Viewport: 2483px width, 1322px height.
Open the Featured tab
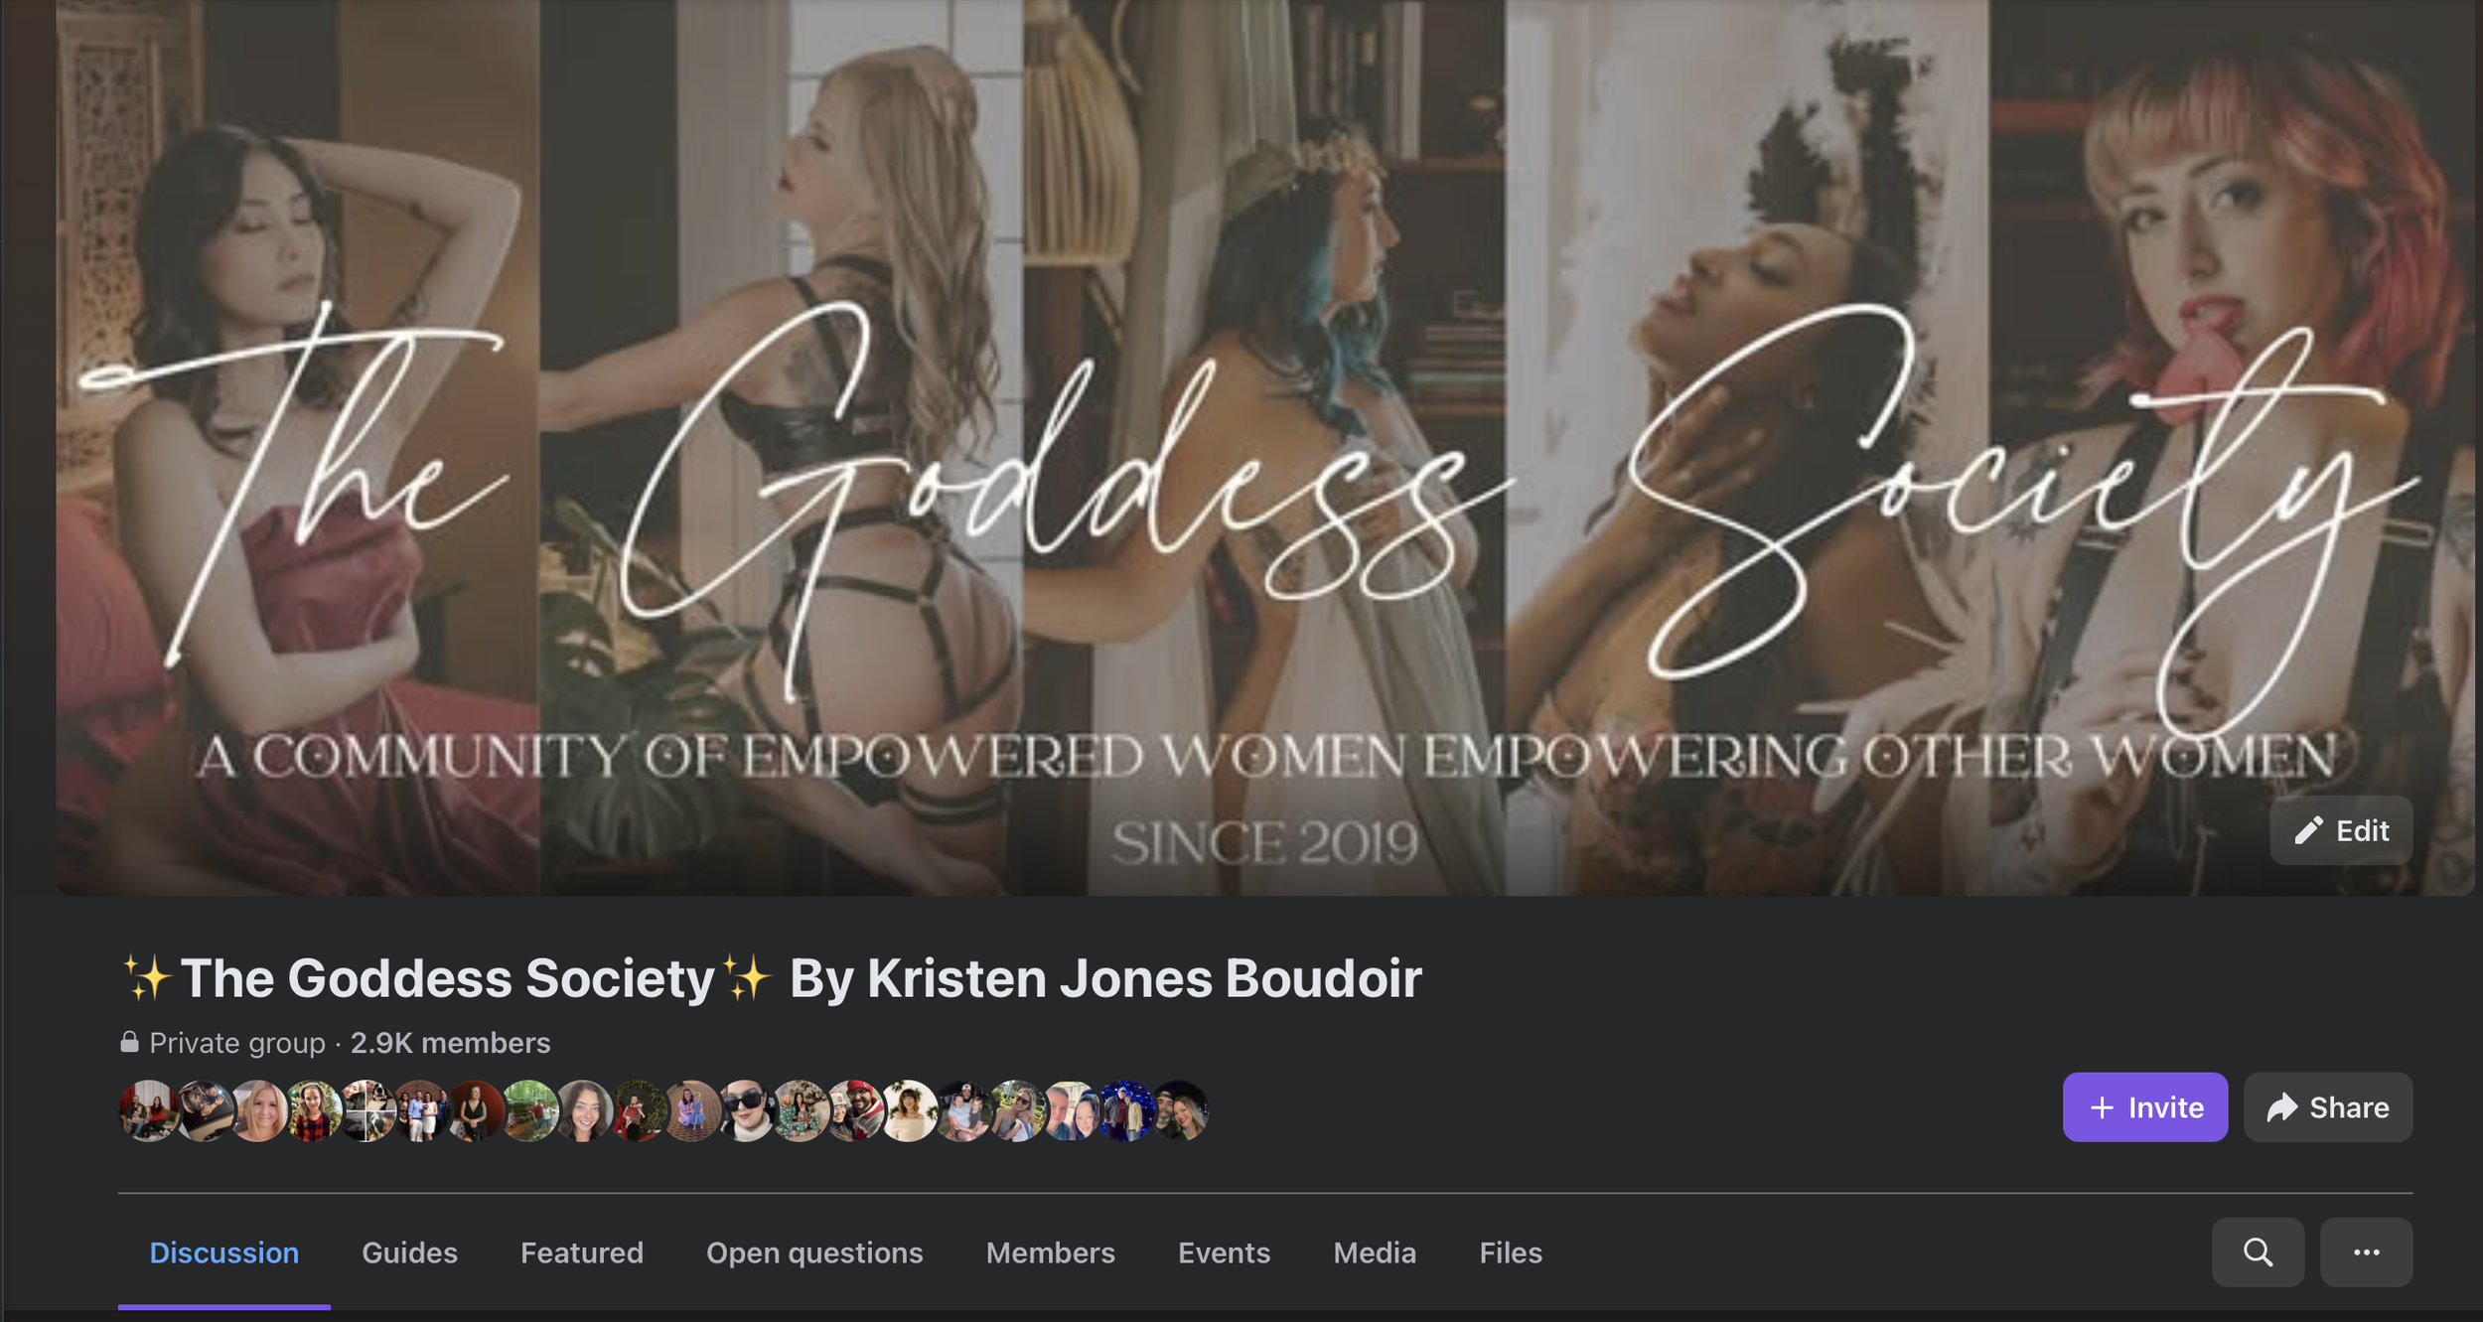(x=582, y=1252)
